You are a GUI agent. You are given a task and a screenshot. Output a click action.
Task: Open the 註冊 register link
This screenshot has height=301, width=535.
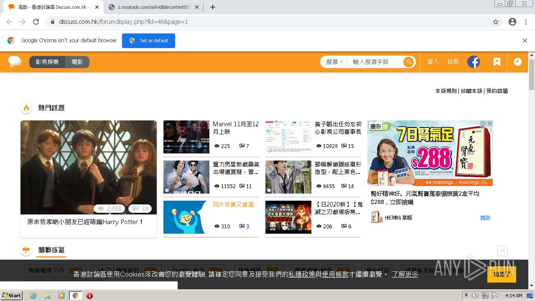[453, 61]
